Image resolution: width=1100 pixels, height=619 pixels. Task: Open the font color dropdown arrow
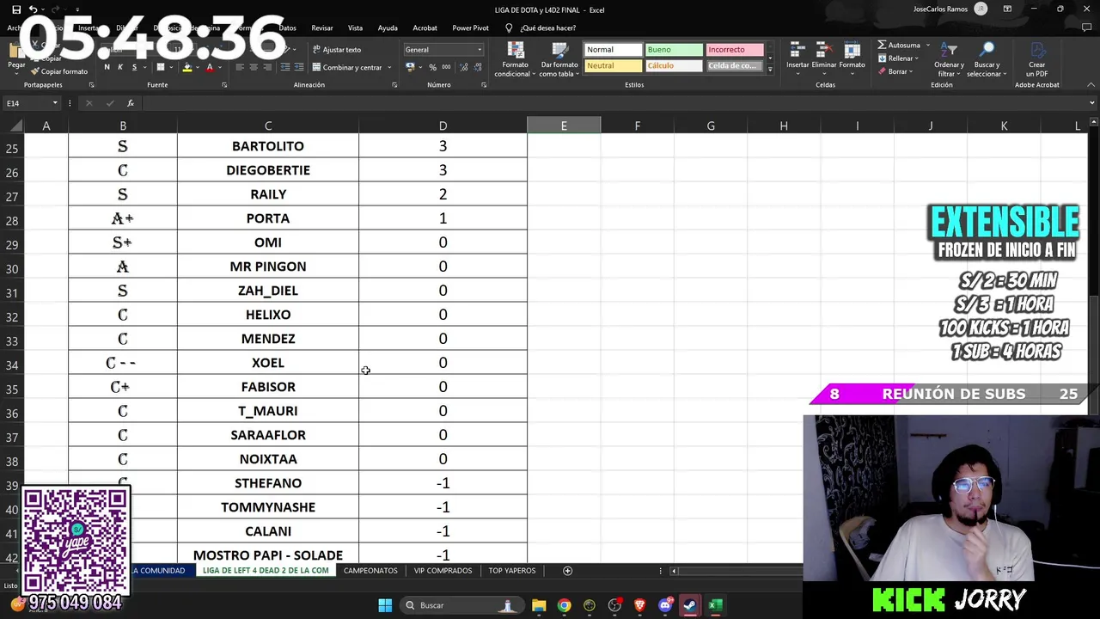pos(219,67)
